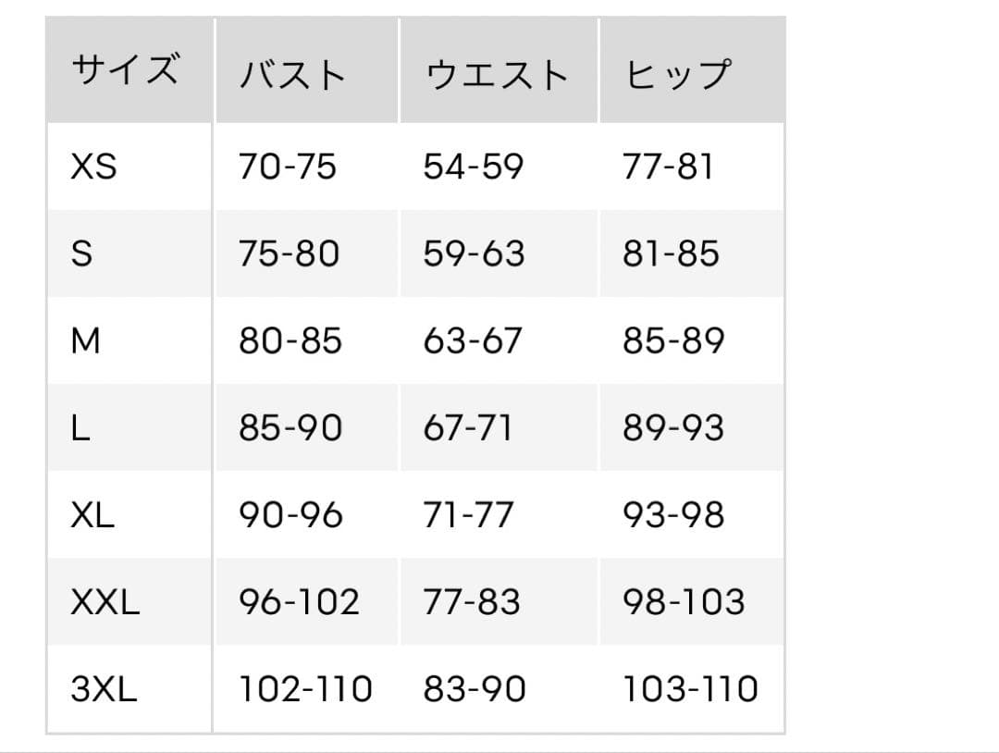Click the XS size row label
999x753 pixels.
[93, 167]
